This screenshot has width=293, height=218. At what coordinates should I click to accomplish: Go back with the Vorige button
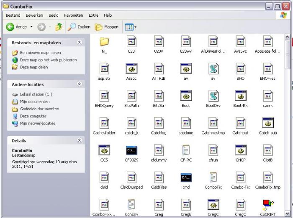point(16,27)
